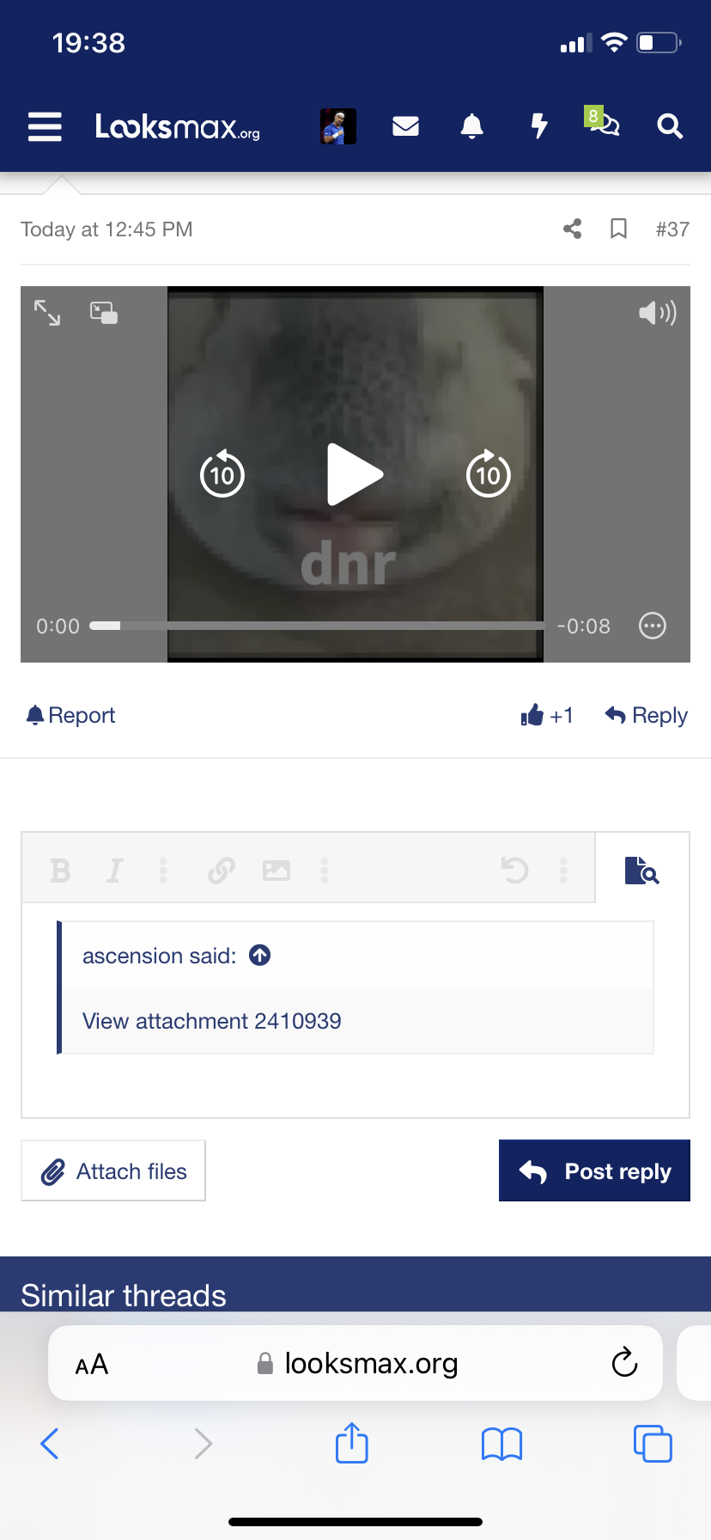
Task: Expand the editor's more options after undo
Action: 563,871
